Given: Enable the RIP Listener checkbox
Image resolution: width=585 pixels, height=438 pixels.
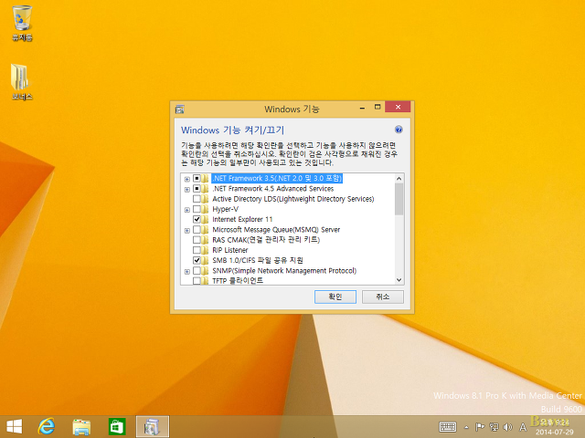Looking at the screenshot, I should tap(197, 250).
